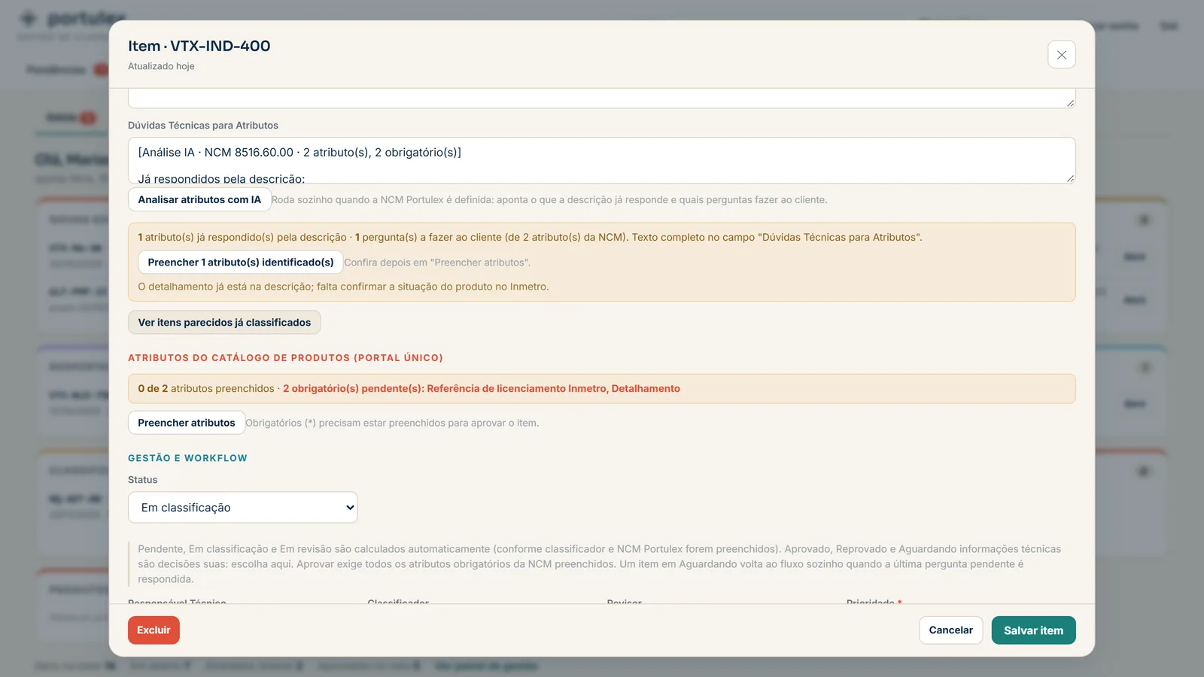This screenshot has height=677, width=1204.
Task: Close the VTX-IND-400 item dialog with the X icon
Action: (x=1061, y=55)
